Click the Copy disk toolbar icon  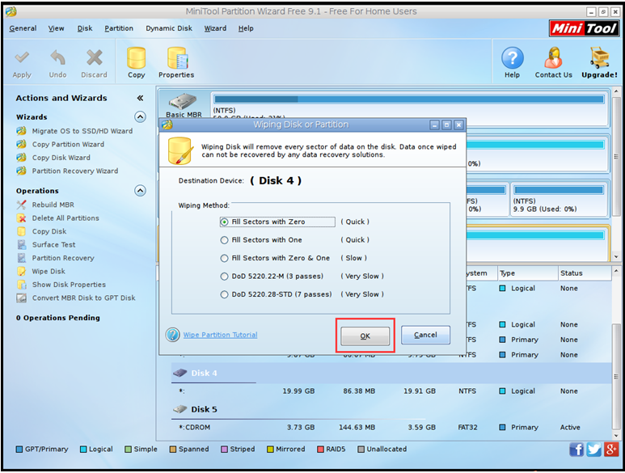137,58
